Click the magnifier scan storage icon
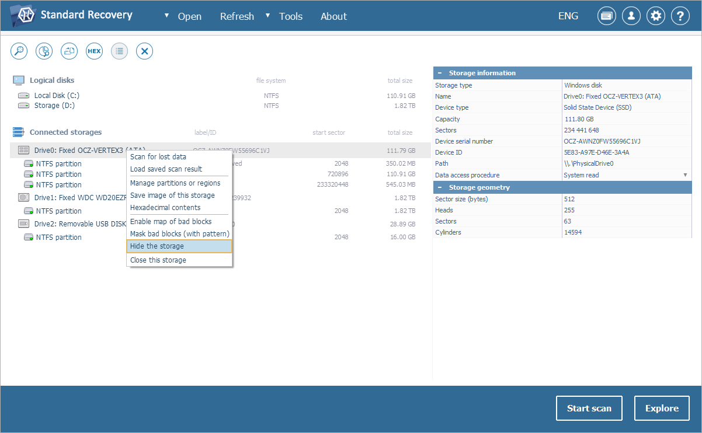This screenshot has height=433, width=702. (19, 51)
